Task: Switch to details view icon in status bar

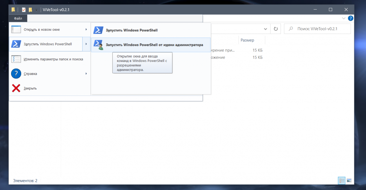Action: pyautogui.click(x=342, y=180)
